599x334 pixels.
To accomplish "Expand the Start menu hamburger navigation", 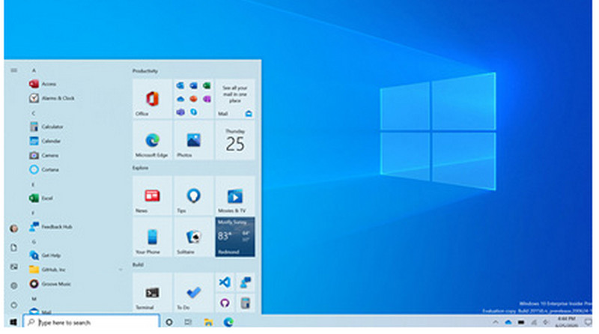I will [x=13, y=70].
